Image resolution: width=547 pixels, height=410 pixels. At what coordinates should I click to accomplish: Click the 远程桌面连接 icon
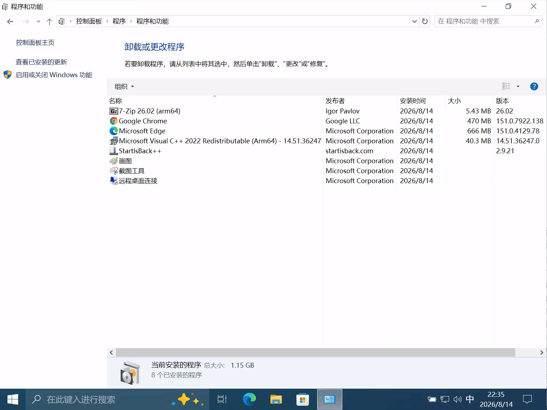[x=114, y=181]
